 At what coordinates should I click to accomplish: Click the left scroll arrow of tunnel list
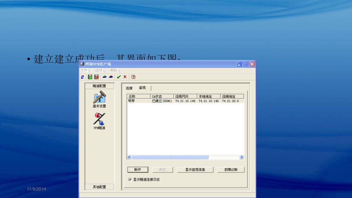129,157
